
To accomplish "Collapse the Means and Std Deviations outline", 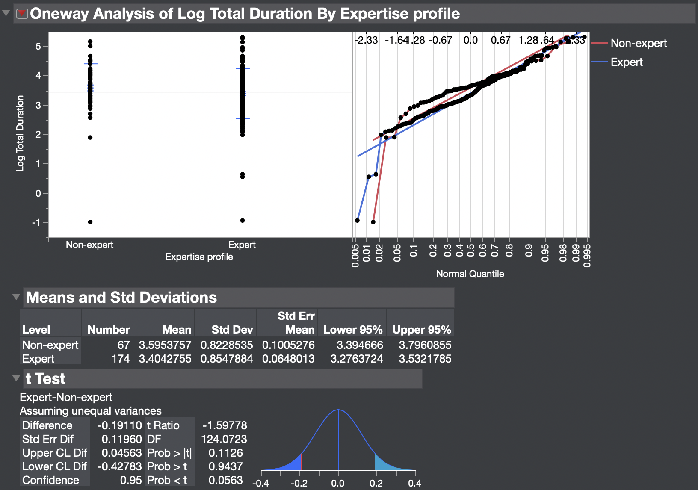I will coord(16,297).
